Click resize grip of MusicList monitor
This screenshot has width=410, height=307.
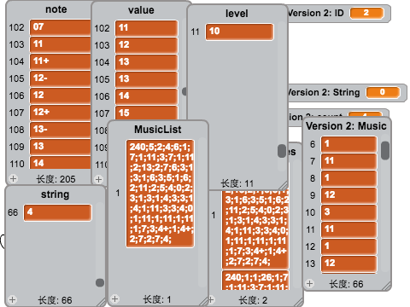click(x=204, y=301)
